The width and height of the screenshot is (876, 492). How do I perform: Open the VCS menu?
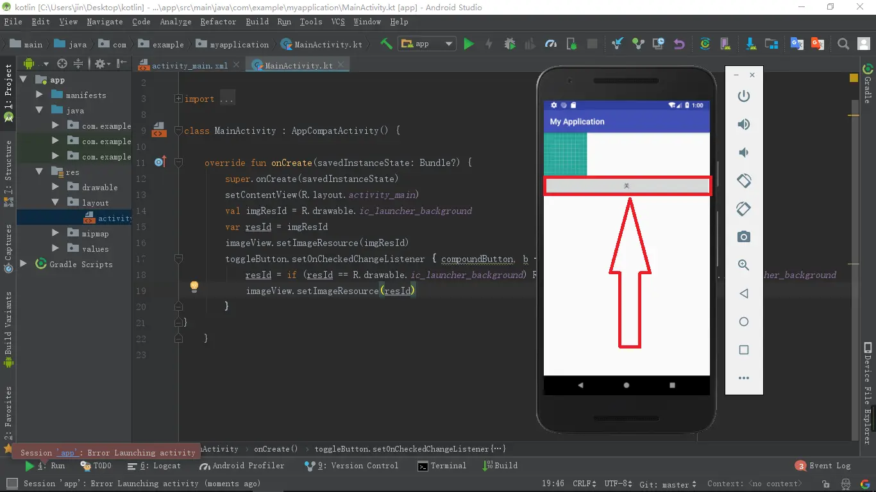(338, 21)
